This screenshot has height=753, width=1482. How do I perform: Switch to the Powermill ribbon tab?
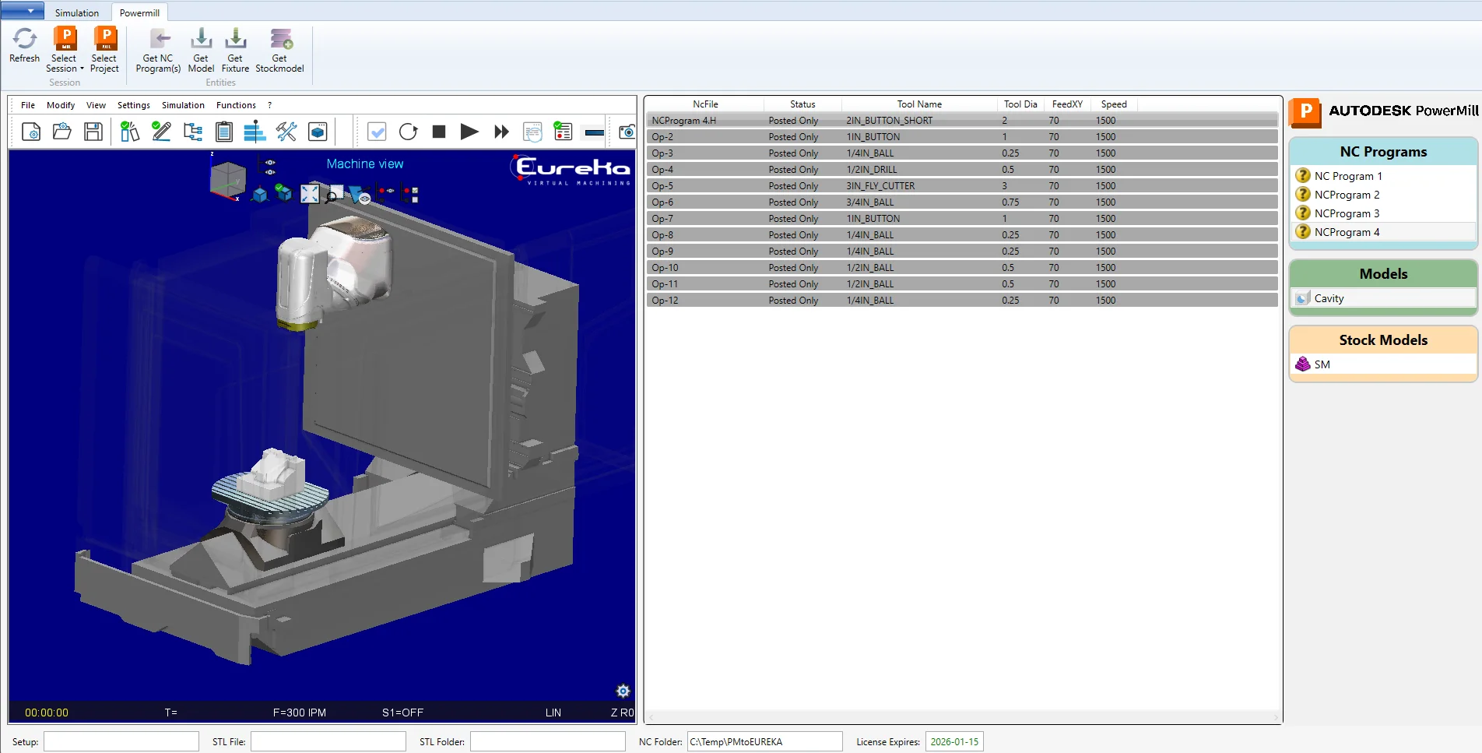pos(140,12)
